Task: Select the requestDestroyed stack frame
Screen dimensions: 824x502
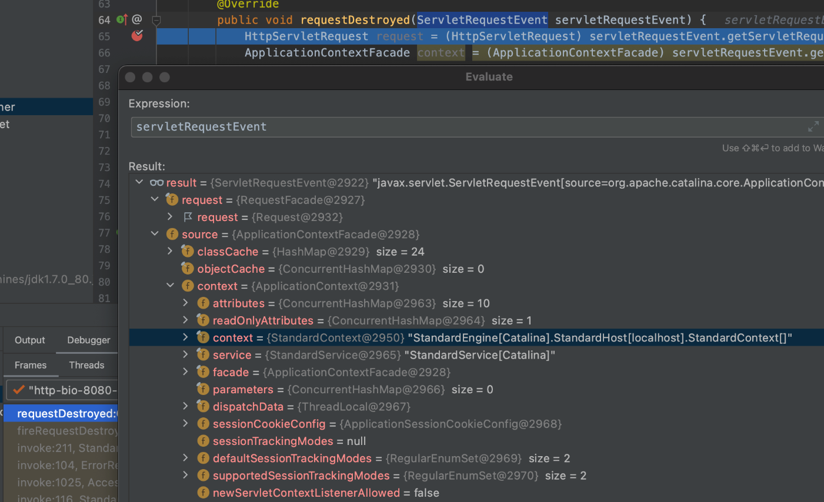Action: pos(65,413)
